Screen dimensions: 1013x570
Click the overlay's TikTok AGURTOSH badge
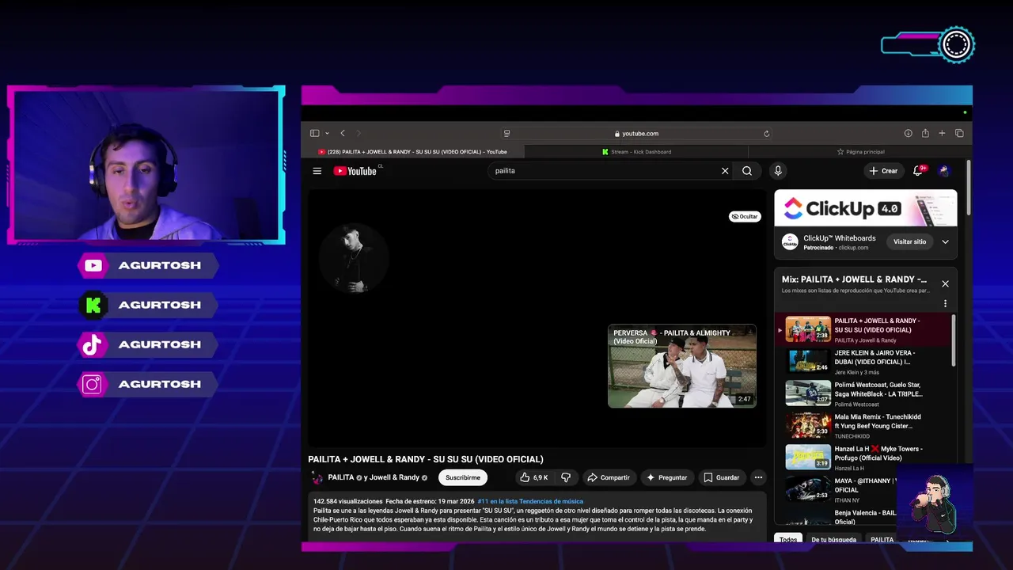click(148, 344)
